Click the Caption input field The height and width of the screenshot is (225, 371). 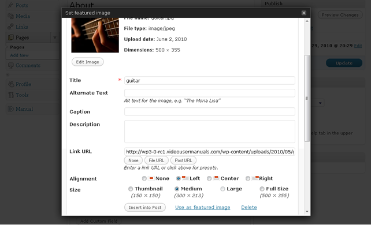210,112
